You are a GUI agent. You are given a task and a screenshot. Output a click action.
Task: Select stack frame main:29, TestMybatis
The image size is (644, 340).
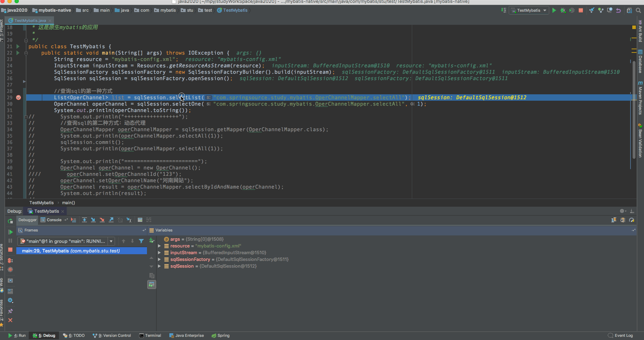(82, 251)
